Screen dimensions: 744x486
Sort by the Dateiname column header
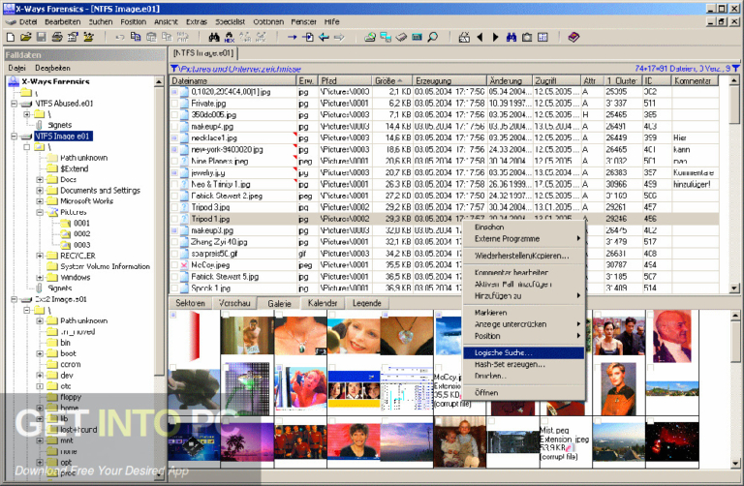232,81
